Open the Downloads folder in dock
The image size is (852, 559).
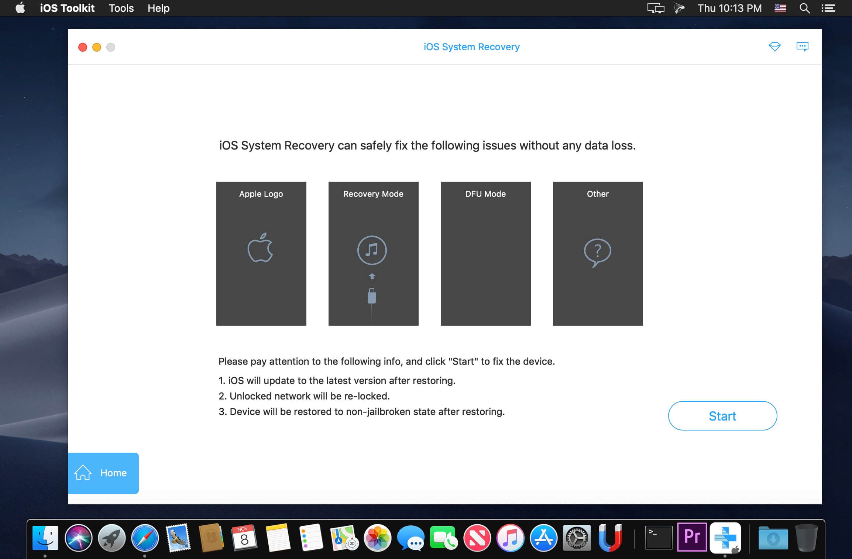(x=773, y=538)
